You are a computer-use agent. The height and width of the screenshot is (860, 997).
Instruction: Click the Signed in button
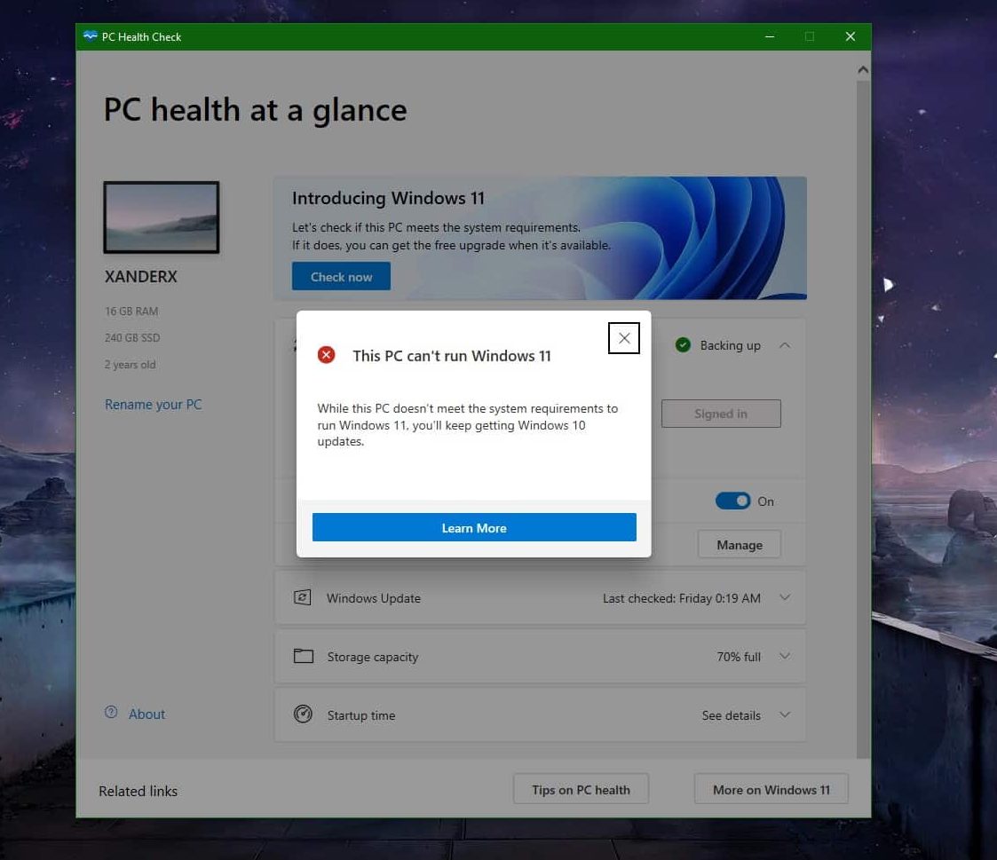[720, 414]
